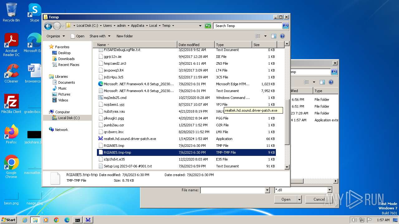The height and width of the screenshot is (224, 399).
Task: Open the address bar history dropdown
Action: [x=200, y=26]
